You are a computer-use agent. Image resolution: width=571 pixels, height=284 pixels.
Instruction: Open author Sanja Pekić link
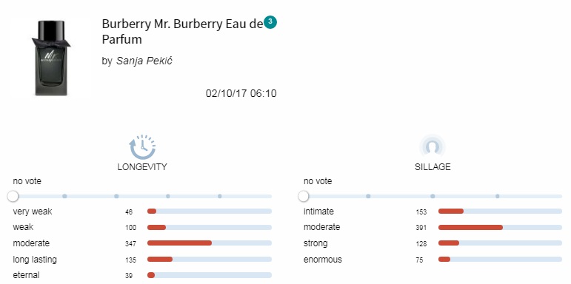tap(144, 61)
